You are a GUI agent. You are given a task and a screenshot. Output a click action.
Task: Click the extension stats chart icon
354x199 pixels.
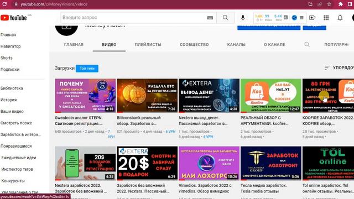[x=285, y=17]
